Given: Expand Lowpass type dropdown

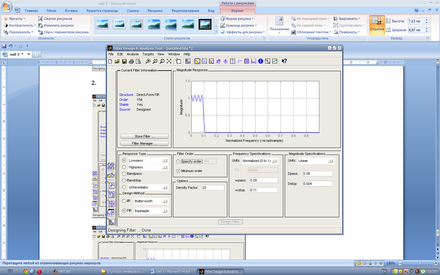Looking at the screenshot, I should coord(165,161).
